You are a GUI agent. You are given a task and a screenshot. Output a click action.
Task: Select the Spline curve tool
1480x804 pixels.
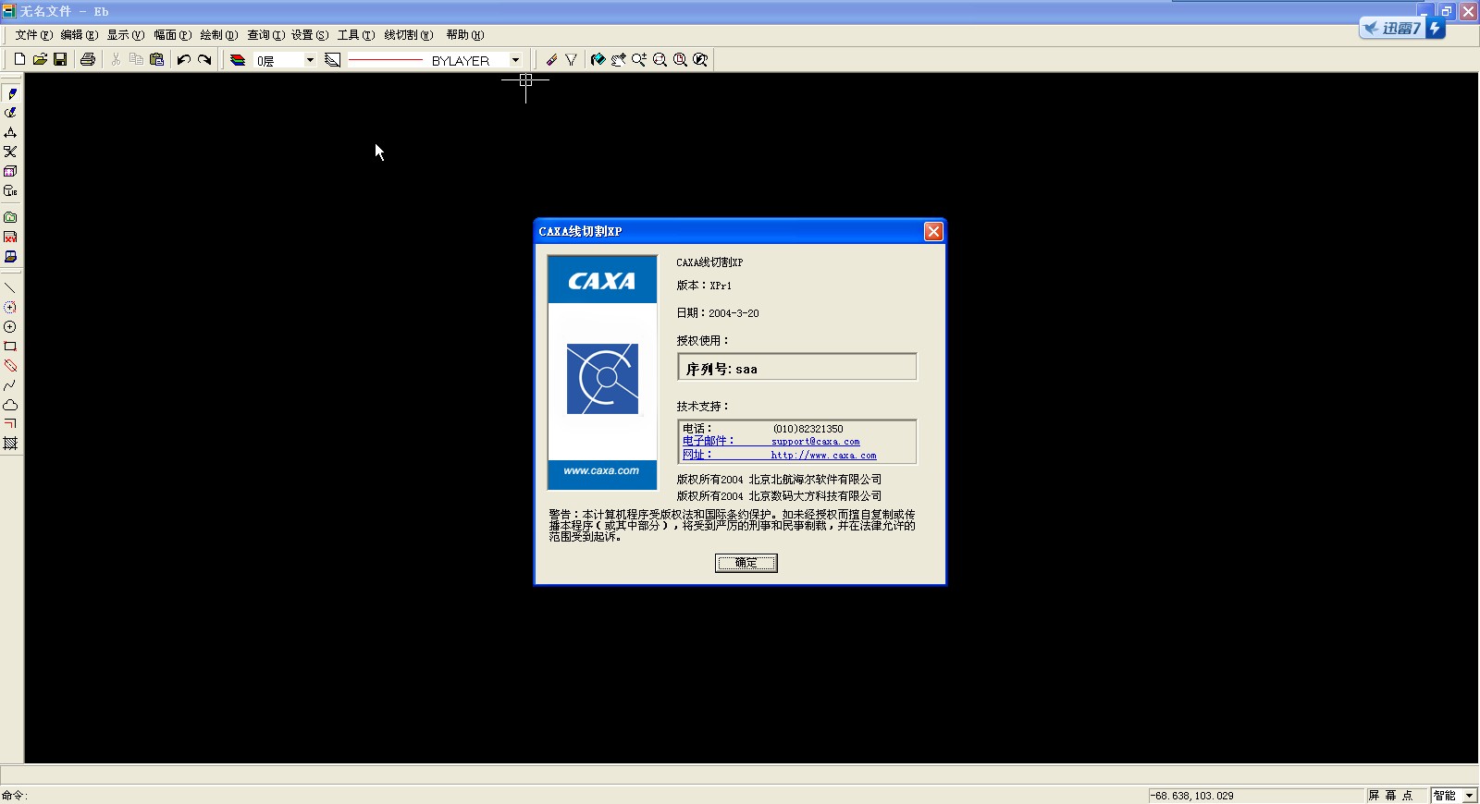(10, 385)
